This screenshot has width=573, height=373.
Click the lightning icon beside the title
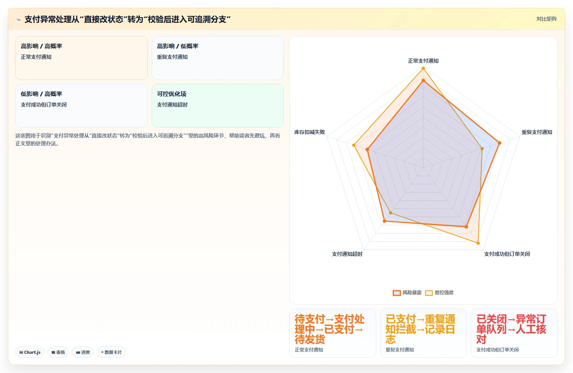point(18,20)
